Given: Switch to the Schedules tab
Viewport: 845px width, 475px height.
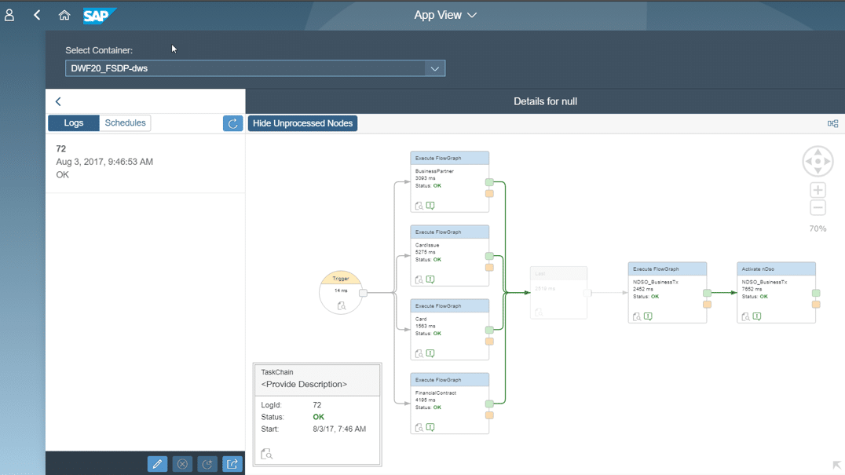Looking at the screenshot, I should point(125,123).
